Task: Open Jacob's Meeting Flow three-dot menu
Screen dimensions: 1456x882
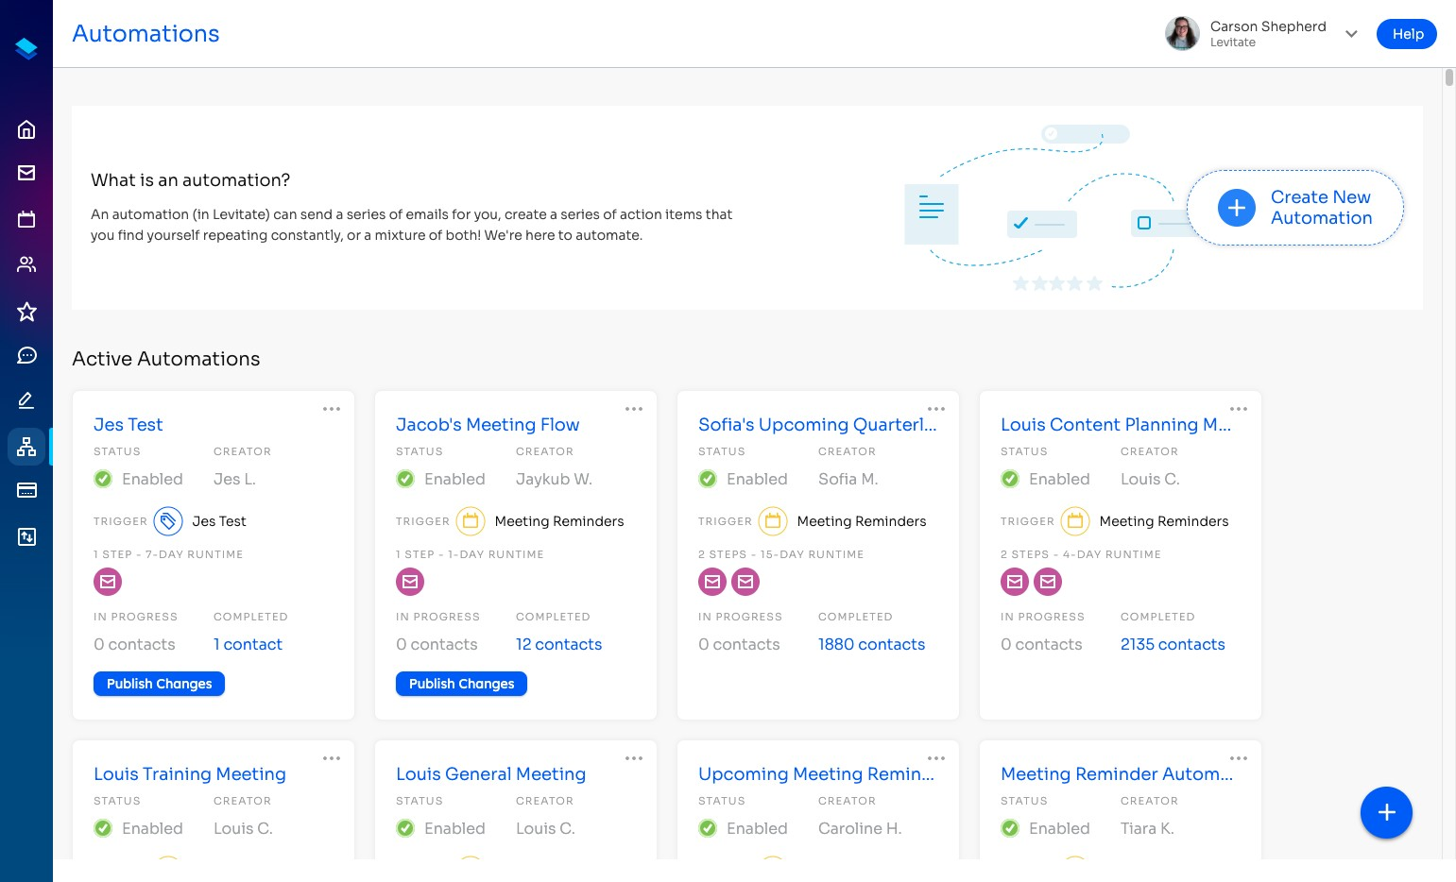Action: point(634,409)
